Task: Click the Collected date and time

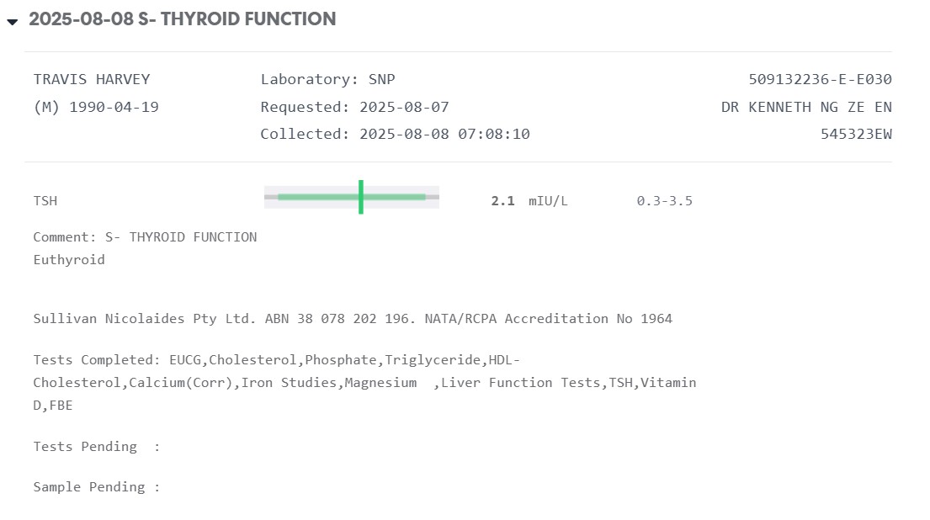Action: click(x=395, y=134)
